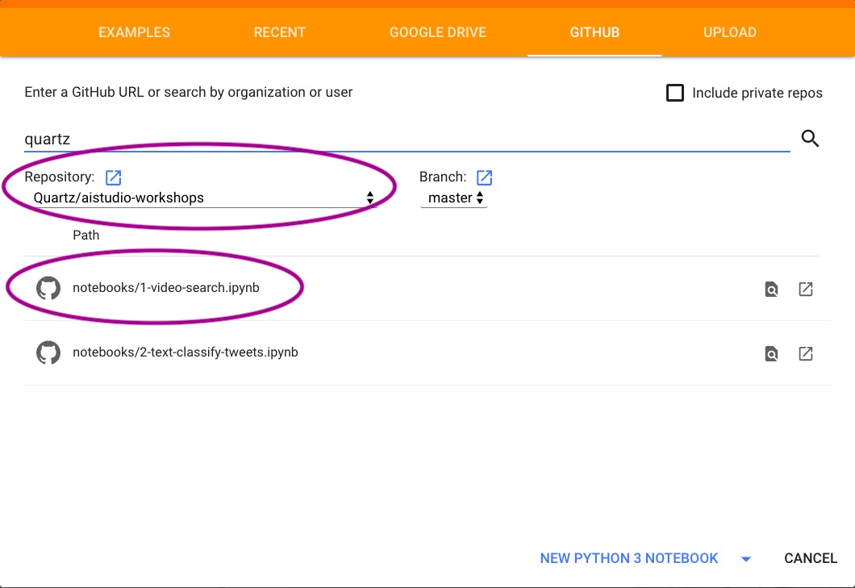Open 1-video-search.ipynb in new tab icon

805,289
